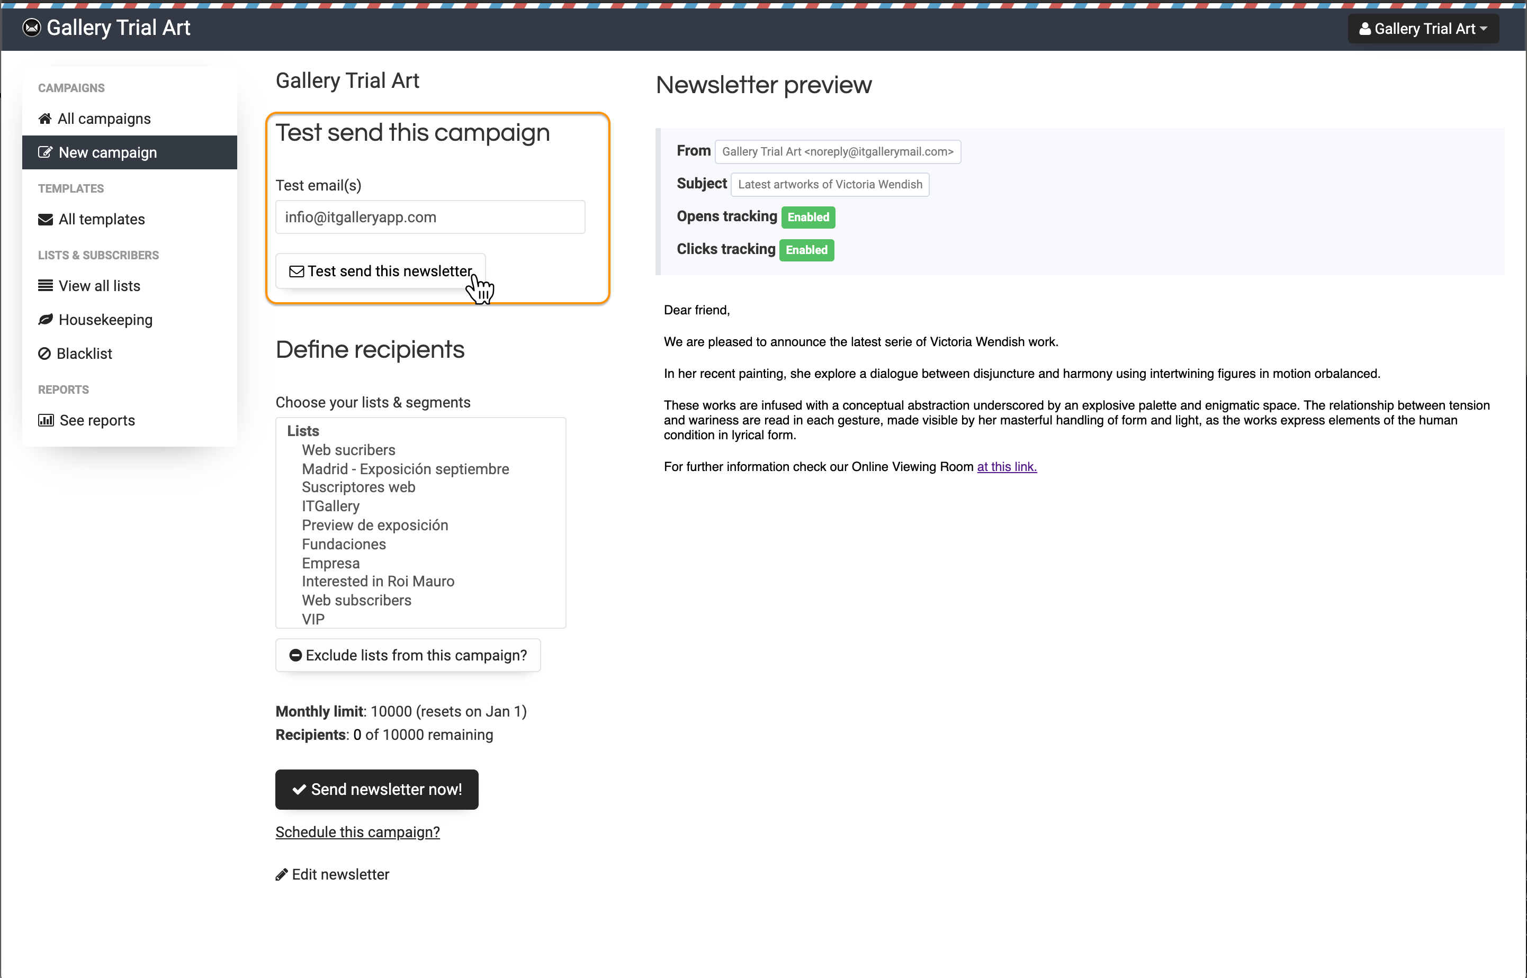Viewport: 1527px width, 978px height.
Task: Select the VIP list option
Action: [x=313, y=619]
